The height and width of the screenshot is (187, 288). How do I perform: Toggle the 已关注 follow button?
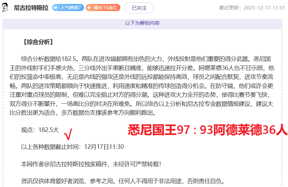(x=139, y=7)
